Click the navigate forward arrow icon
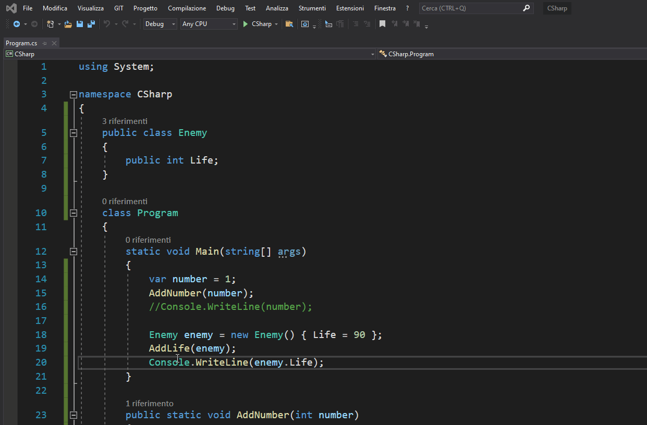 [34, 24]
